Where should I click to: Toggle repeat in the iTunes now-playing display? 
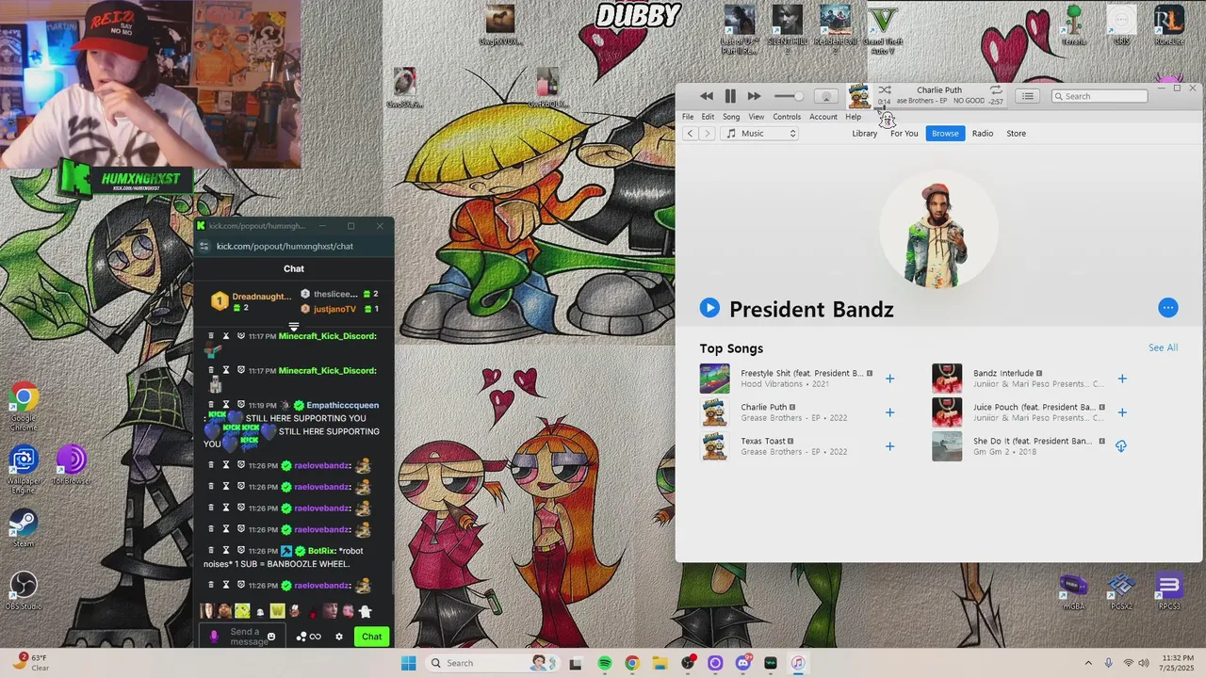996,90
